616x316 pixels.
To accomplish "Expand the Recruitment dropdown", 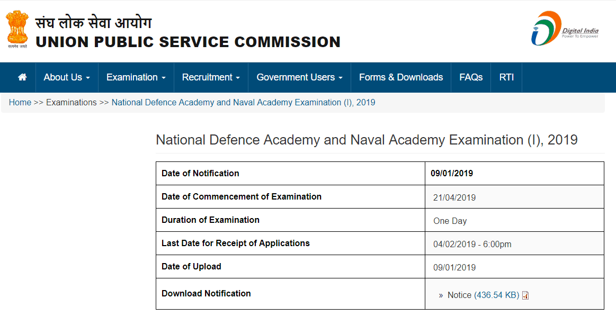I will point(211,77).
